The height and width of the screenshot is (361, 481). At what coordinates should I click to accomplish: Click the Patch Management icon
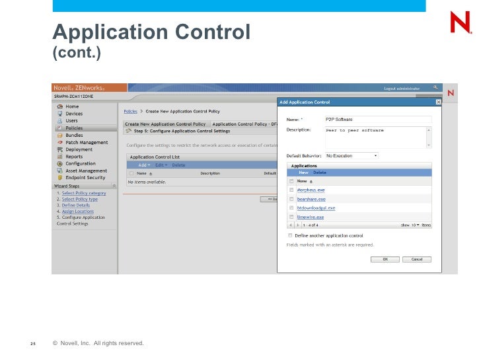tap(60, 142)
